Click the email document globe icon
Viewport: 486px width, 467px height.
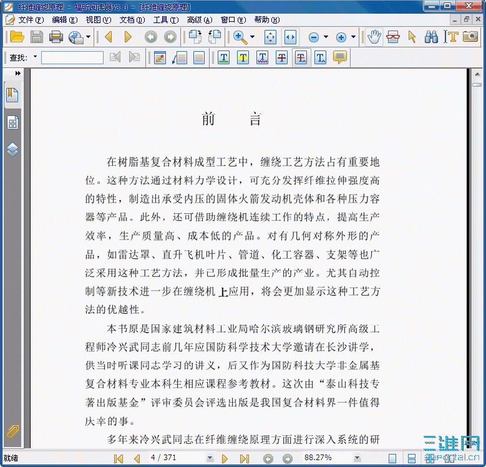76,37
